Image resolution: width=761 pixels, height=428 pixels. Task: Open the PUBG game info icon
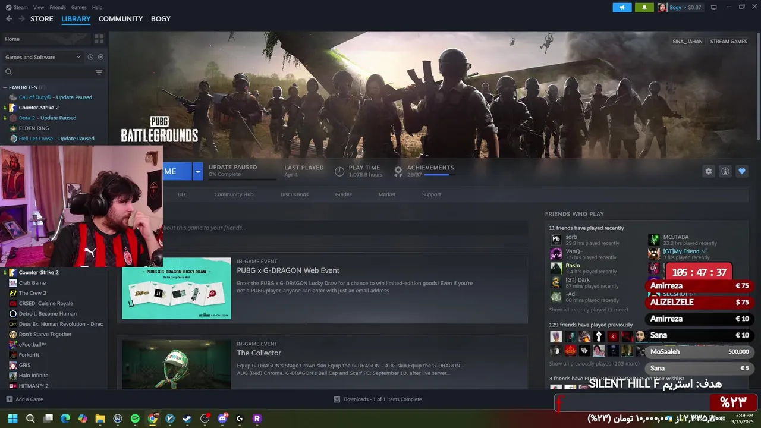point(725,171)
